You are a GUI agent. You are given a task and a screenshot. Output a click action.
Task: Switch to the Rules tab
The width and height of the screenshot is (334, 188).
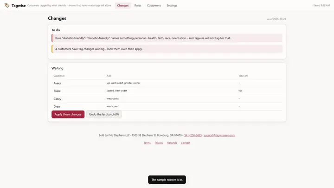pos(138,6)
